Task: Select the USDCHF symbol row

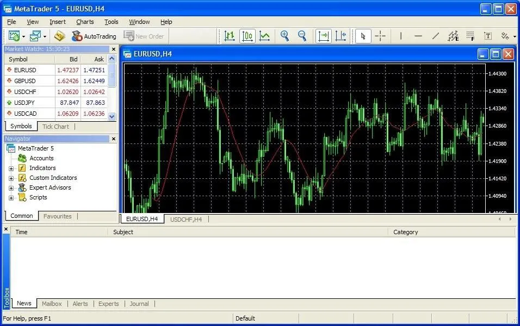Action: (x=55, y=92)
